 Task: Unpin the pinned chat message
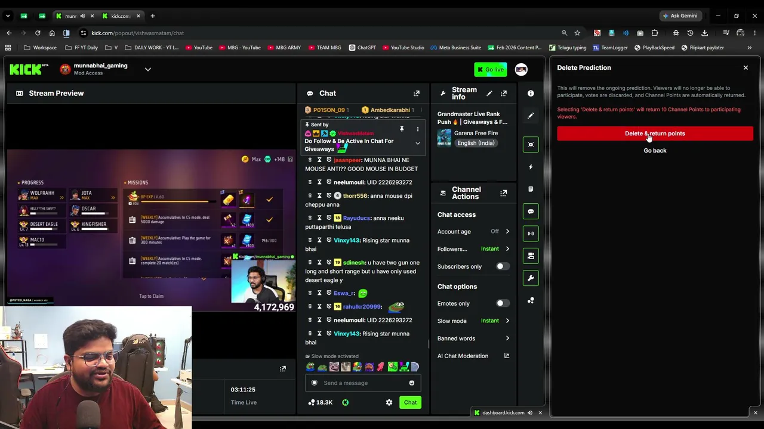[x=402, y=129]
